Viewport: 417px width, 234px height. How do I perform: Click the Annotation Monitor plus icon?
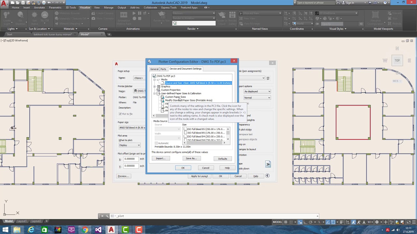pyautogui.click(x=386, y=222)
